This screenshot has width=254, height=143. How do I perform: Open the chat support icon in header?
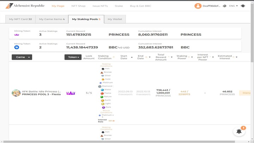[x=243, y=6]
